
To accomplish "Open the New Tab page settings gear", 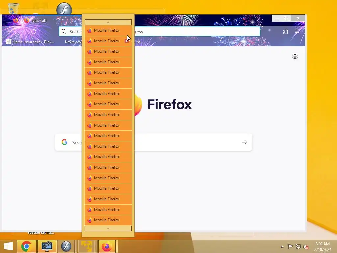I will pos(295,57).
